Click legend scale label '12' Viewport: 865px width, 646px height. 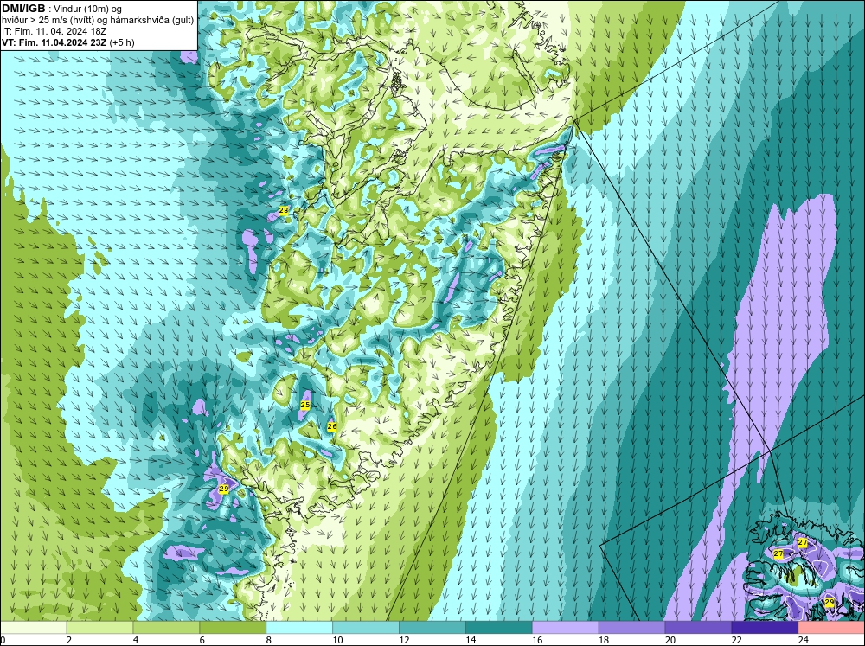click(404, 640)
